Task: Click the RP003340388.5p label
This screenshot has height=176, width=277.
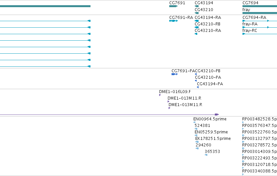Action: [x=259, y=171]
